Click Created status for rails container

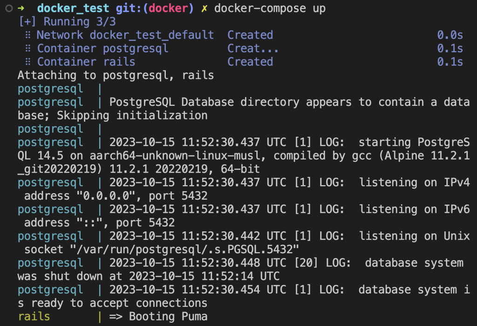(250, 62)
